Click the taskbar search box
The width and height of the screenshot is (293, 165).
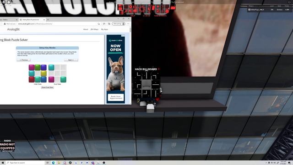pos(26,163)
